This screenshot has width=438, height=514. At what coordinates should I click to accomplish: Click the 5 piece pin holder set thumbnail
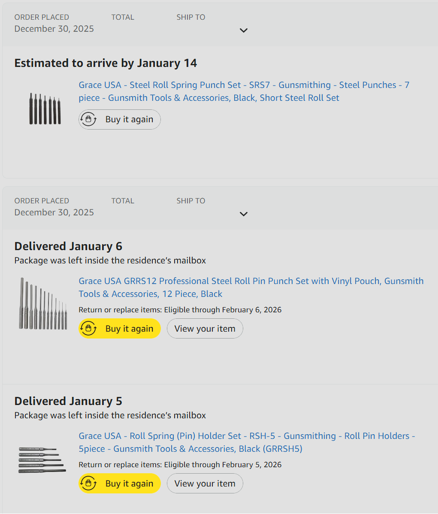pyautogui.click(x=42, y=460)
